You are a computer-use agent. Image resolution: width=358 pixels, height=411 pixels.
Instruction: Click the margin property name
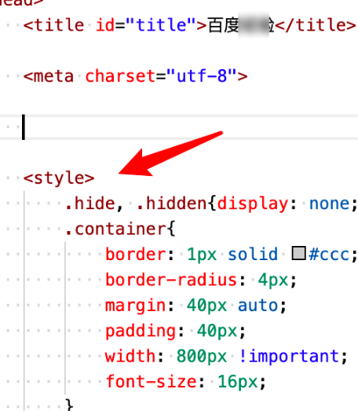point(135,306)
